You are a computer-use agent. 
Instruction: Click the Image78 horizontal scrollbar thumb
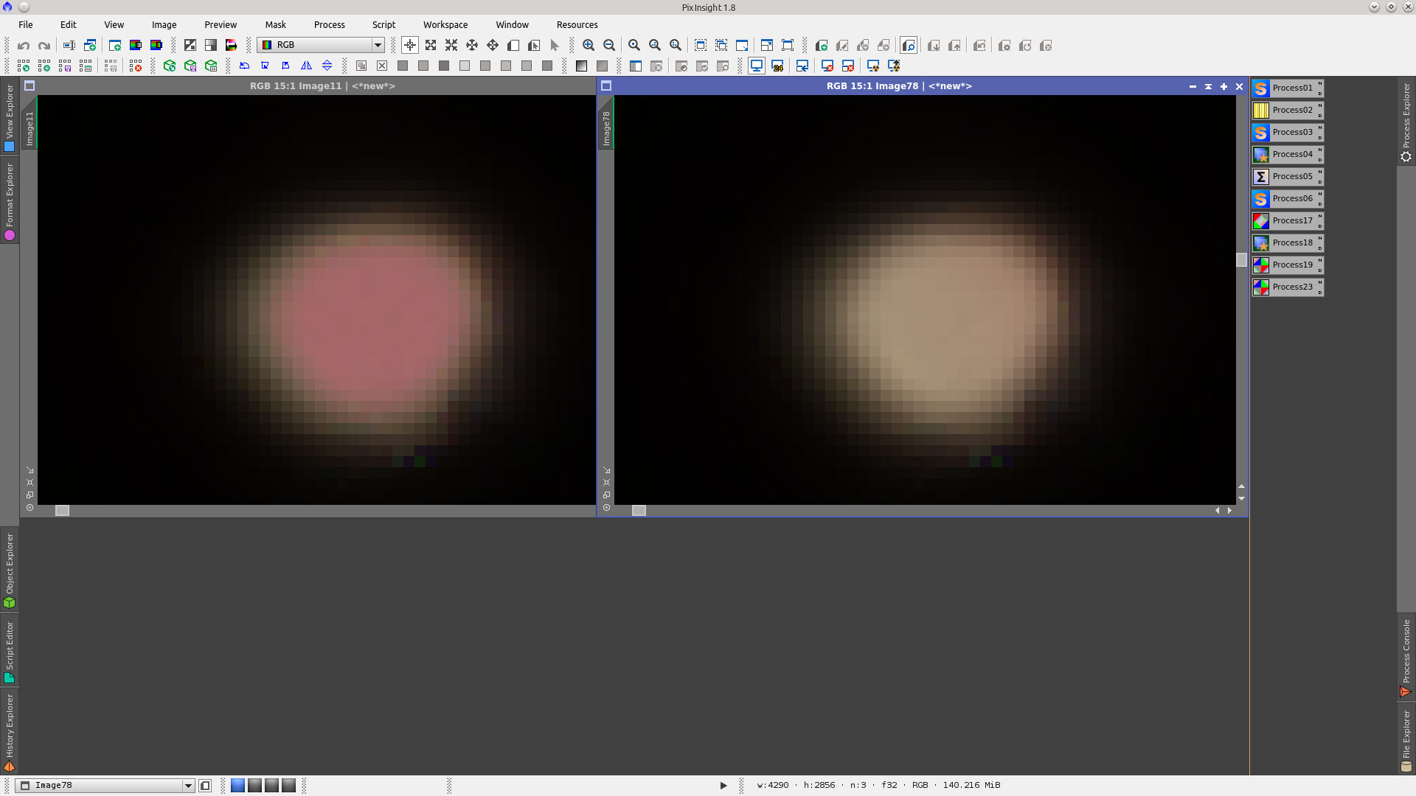(639, 511)
